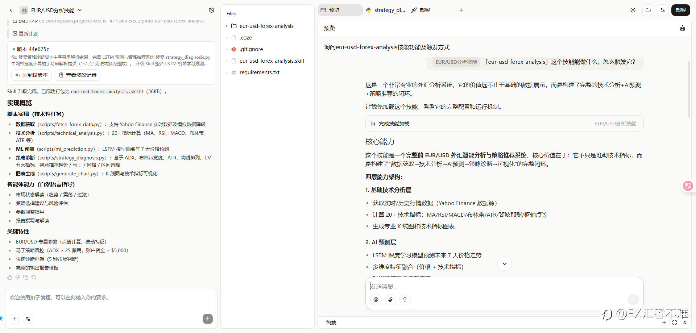Image resolution: width=696 pixels, height=333 pixels.
Task: Click the plus button in the left chat input
Action: tap(15, 319)
